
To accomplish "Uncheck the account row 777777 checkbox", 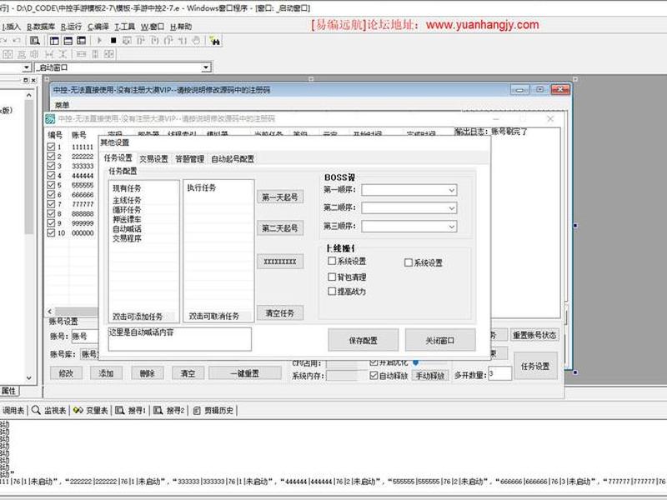I will pyautogui.click(x=51, y=204).
